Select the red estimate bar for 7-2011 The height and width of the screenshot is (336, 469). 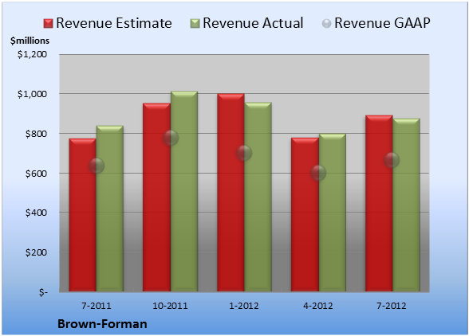point(83,215)
